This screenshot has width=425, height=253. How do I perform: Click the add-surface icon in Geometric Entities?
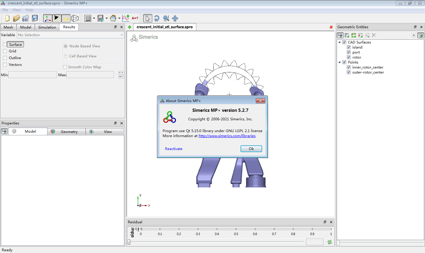point(347,35)
